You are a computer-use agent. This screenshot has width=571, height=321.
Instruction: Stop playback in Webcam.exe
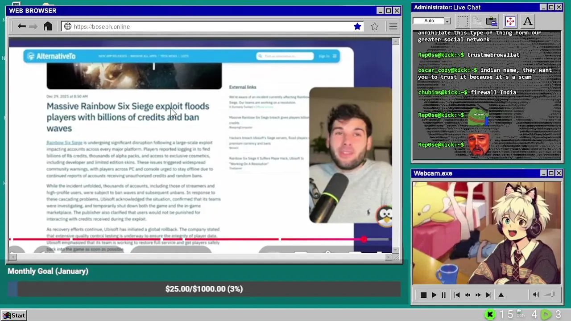[x=423, y=295]
